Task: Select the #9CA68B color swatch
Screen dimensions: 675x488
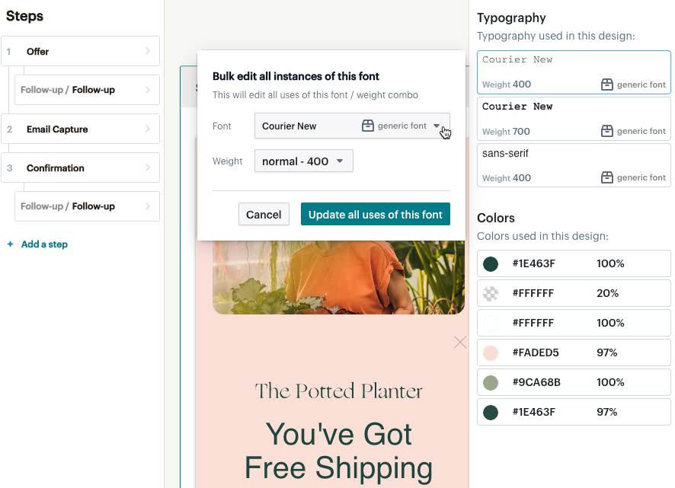Action: 573,382
